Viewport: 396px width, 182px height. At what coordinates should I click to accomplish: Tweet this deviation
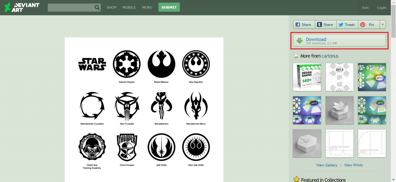click(x=347, y=25)
